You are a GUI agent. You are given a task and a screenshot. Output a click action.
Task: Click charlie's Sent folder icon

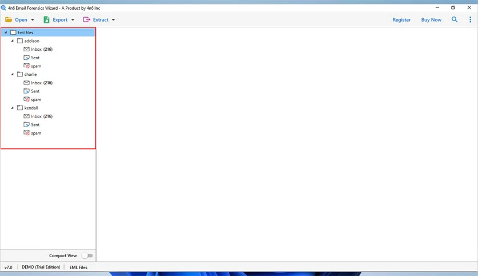pos(26,91)
